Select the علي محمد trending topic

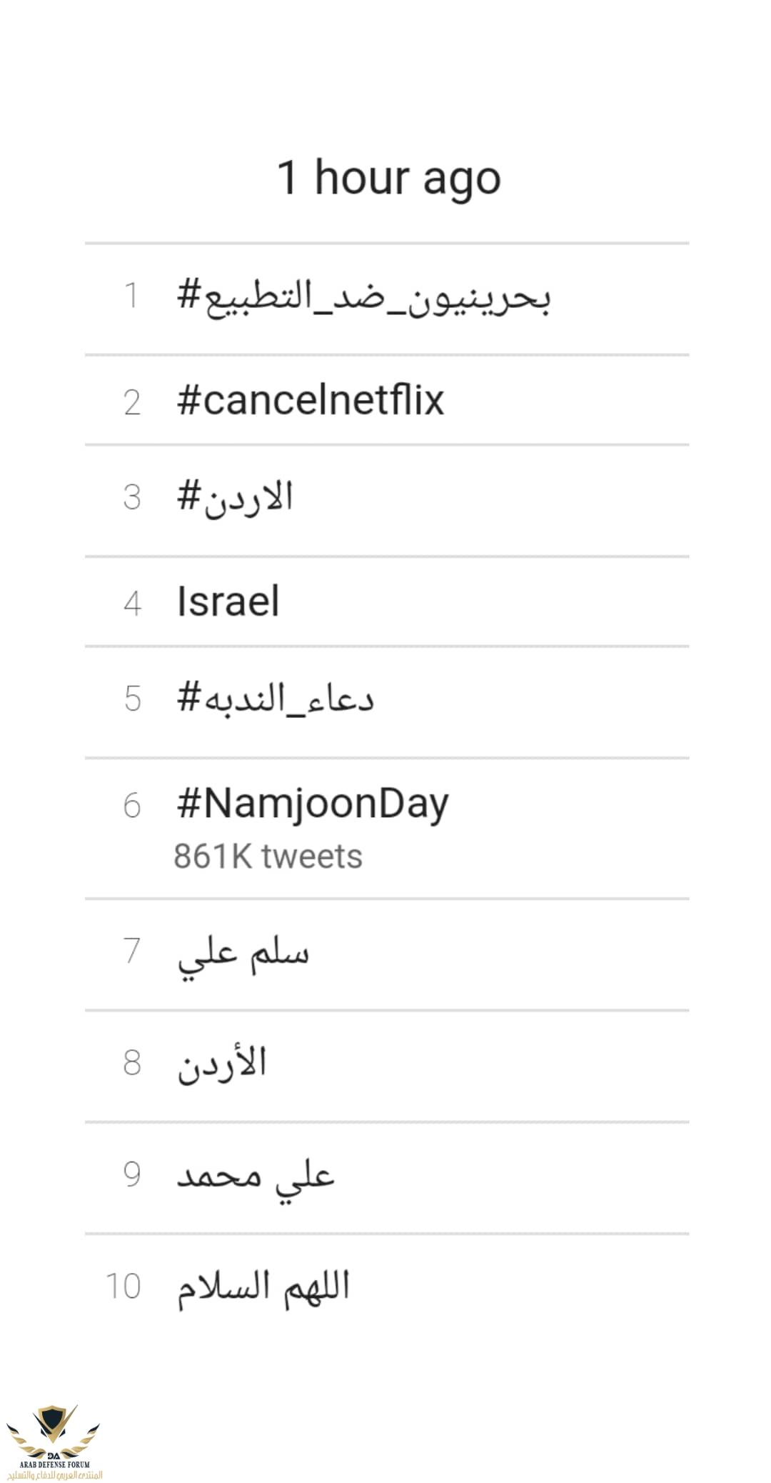[x=255, y=1175]
